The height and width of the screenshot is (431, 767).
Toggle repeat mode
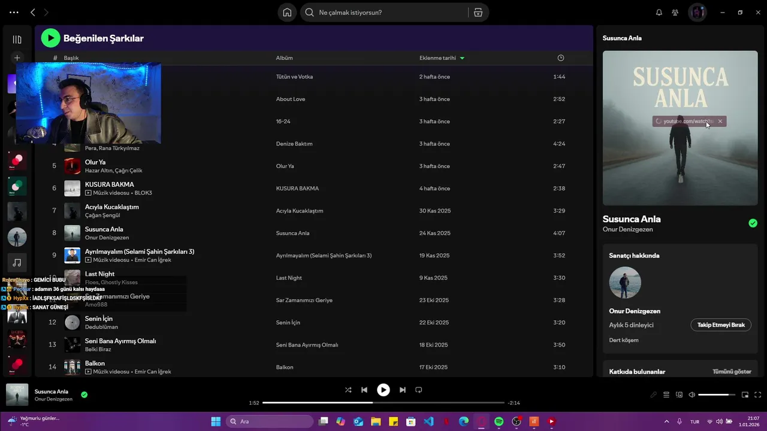419,390
